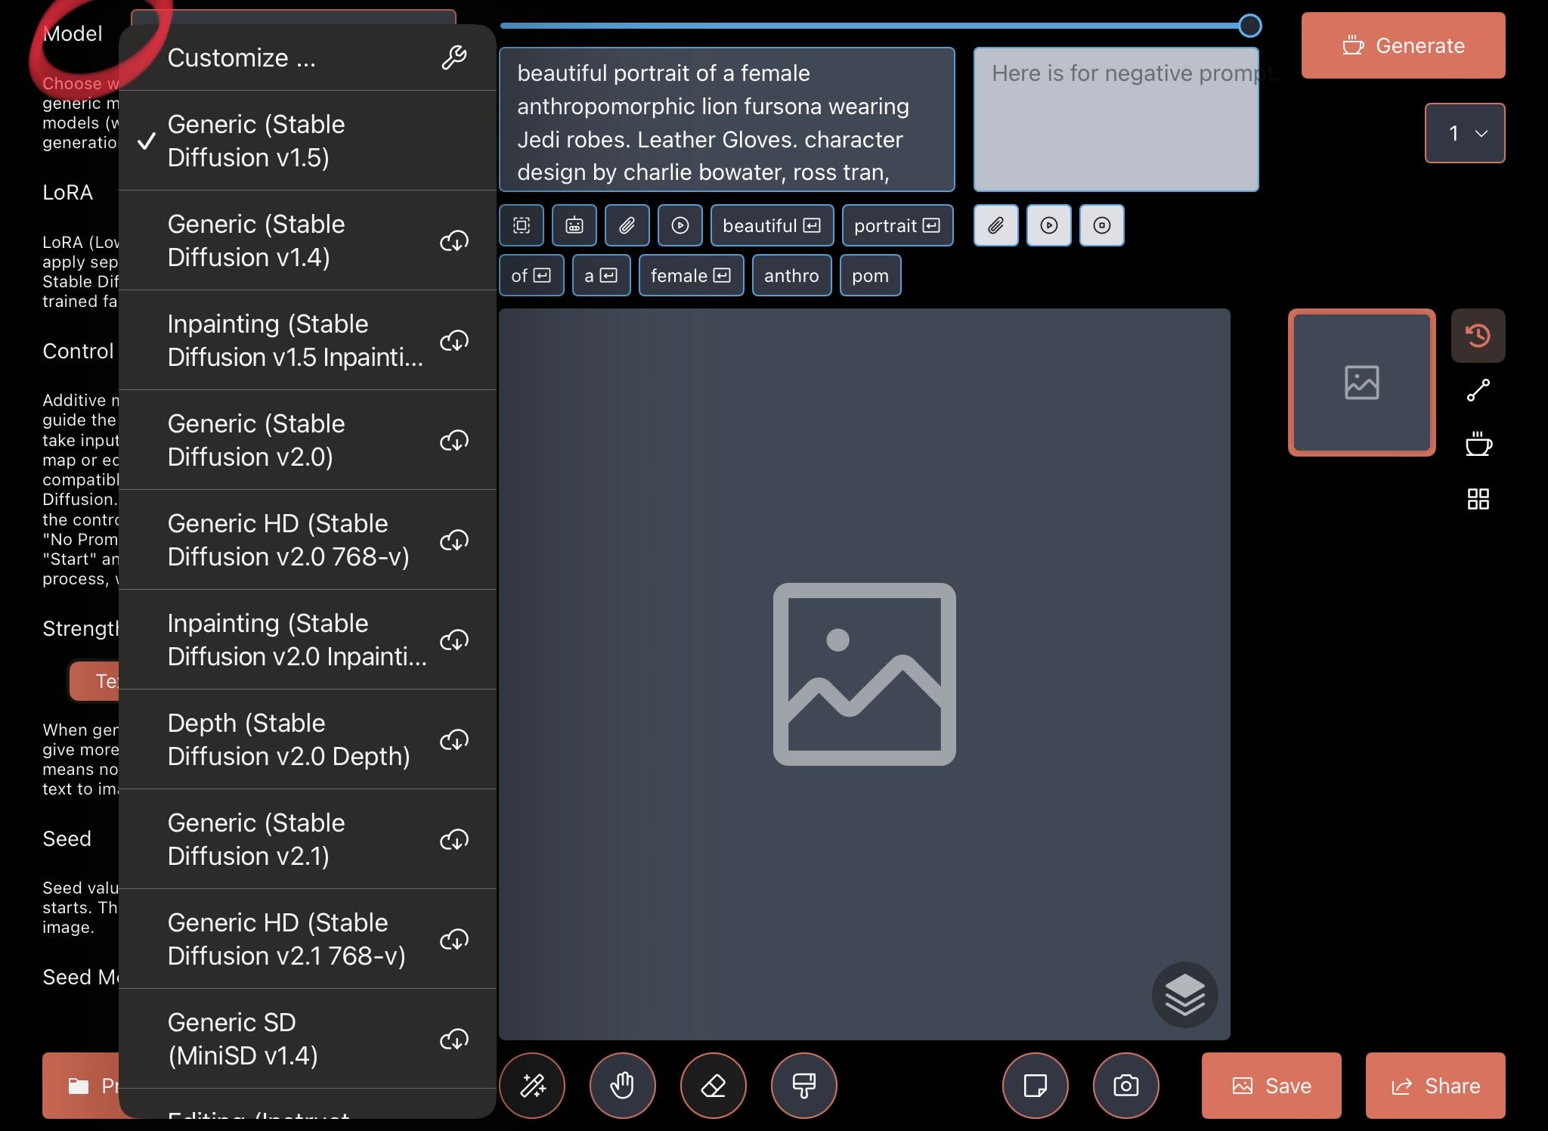Download Generic Stable Diffusion v1.4 model

(x=454, y=241)
